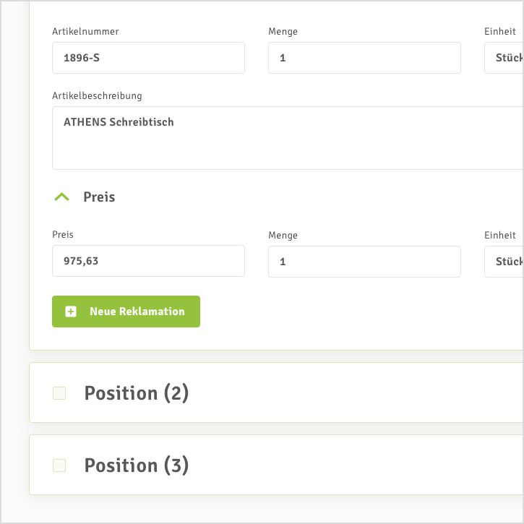Tick the Position (2) checkbox
The image size is (524, 524).
[59, 393]
